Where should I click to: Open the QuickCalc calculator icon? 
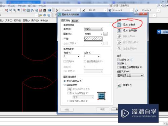pyautogui.click(x=44, y=10)
